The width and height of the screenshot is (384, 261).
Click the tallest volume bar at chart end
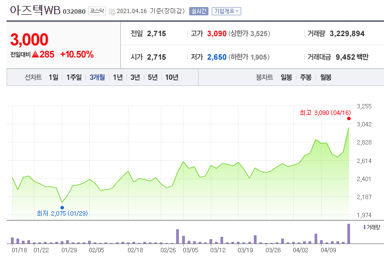tap(349, 234)
